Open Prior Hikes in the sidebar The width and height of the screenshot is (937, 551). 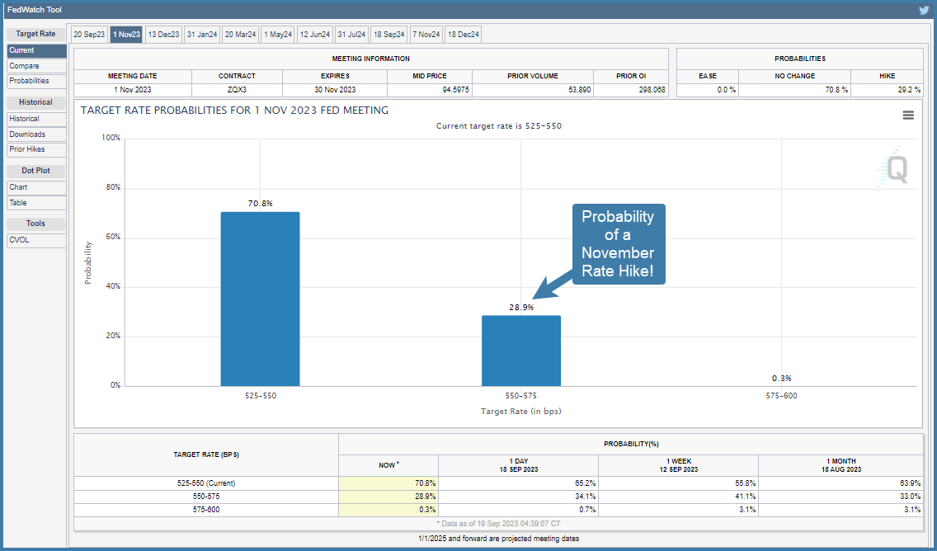point(36,149)
